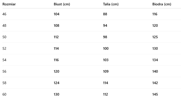Select waist value 94 for size 48
The height and width of the screenshot is (105, 181).
(x=105, y=26)
